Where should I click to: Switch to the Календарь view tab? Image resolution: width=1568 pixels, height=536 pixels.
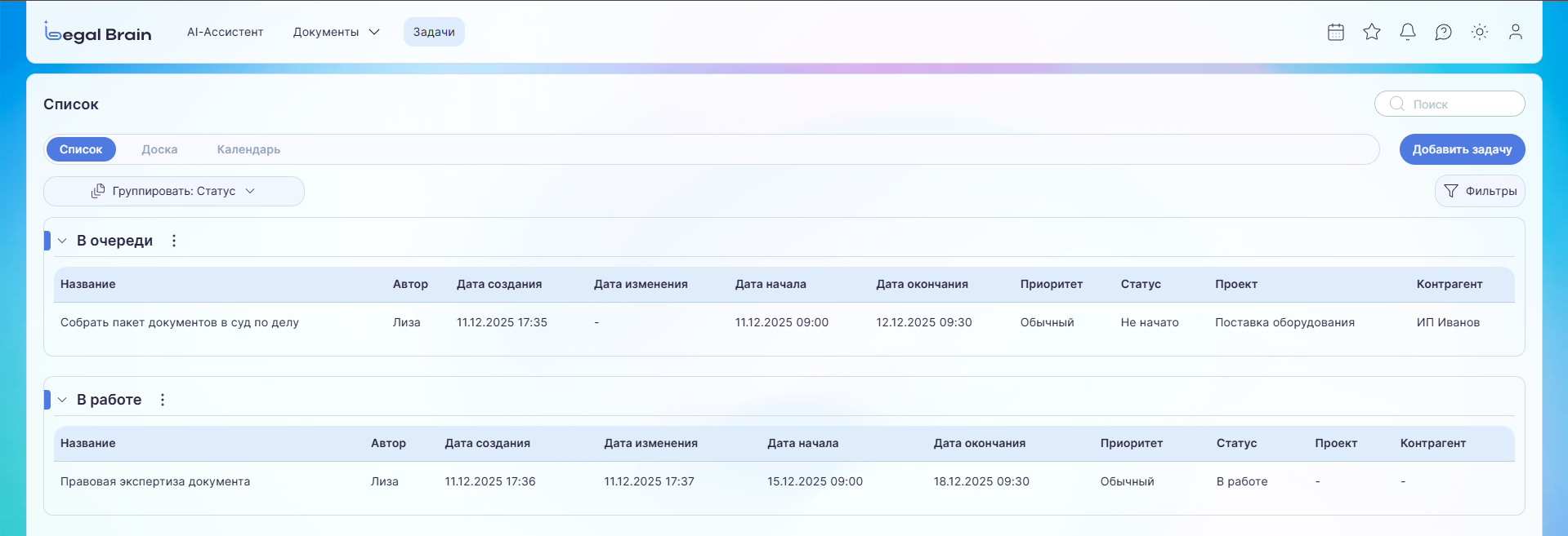click(248, 149)
